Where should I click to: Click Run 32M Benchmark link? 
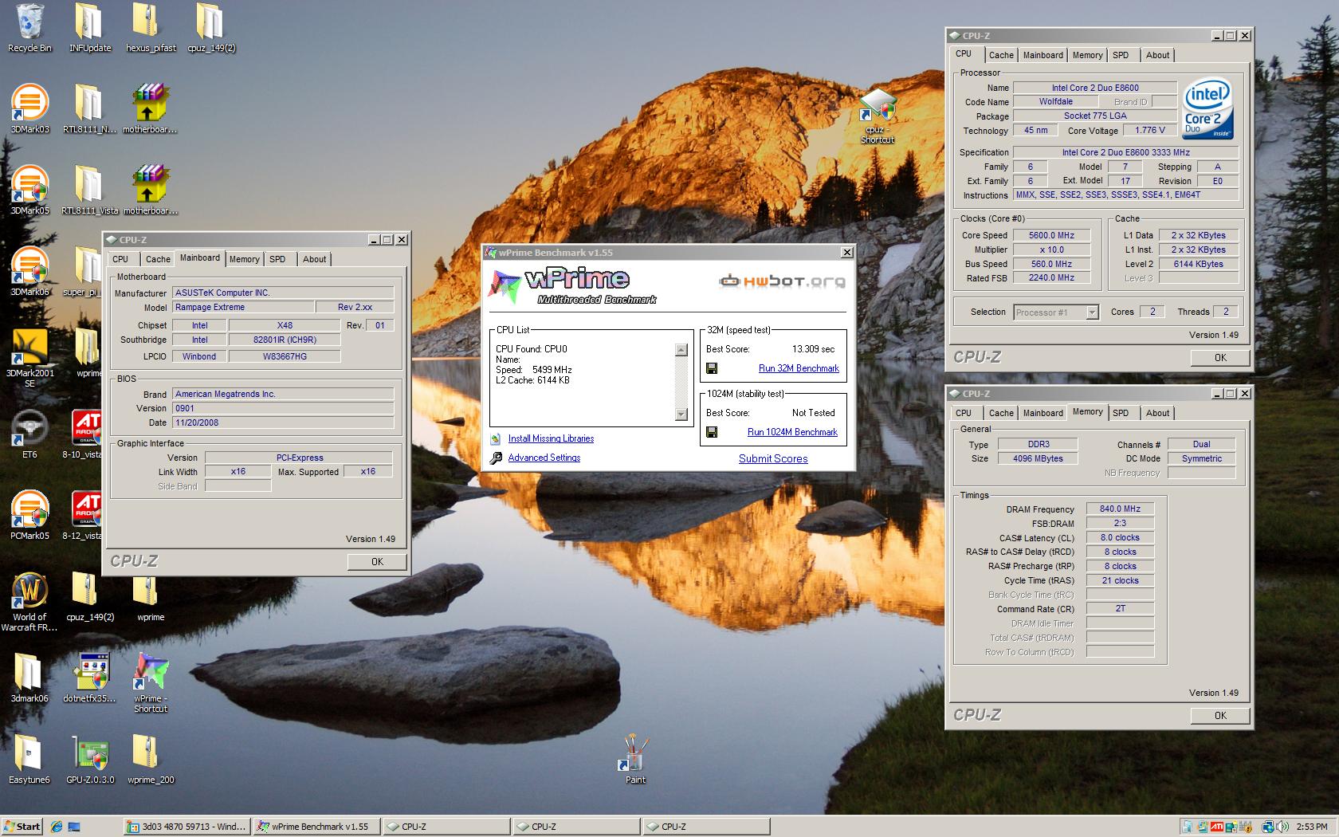click(799, 368)
